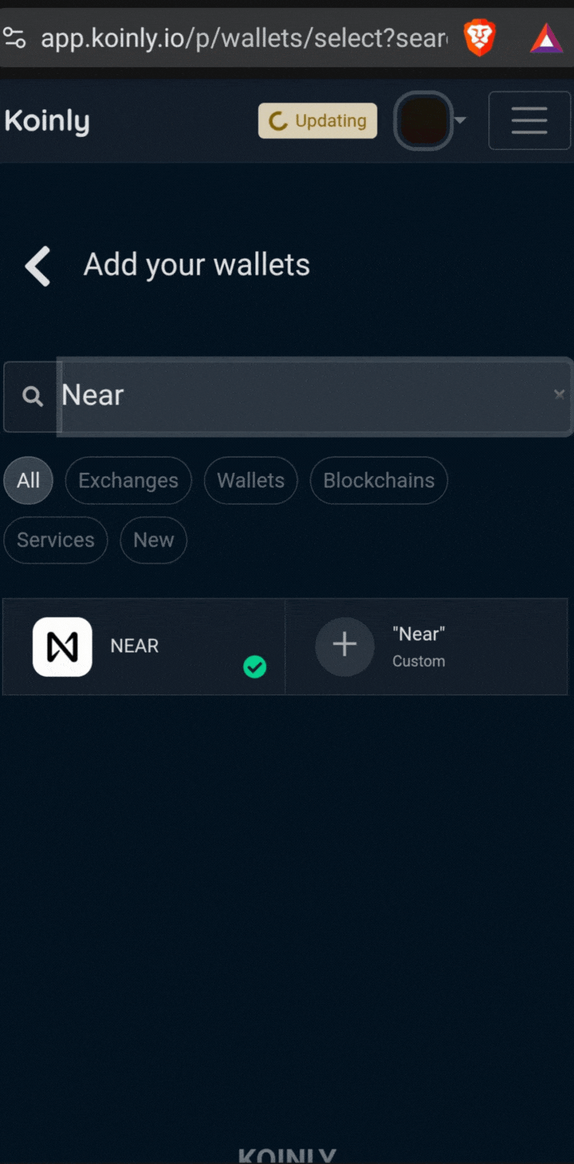This screenshot has width=574, height=1164.
Task: Click the NEAR blockchain logo icon
Action: (62, 646)
